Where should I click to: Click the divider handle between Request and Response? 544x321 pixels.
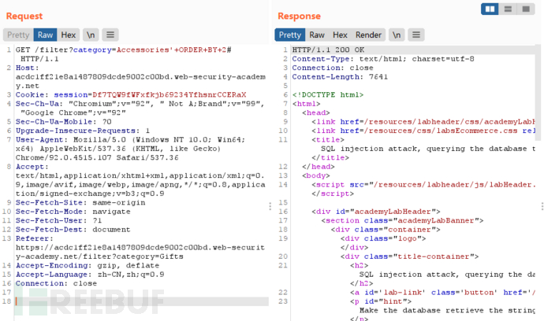click(x=270, y=206)
